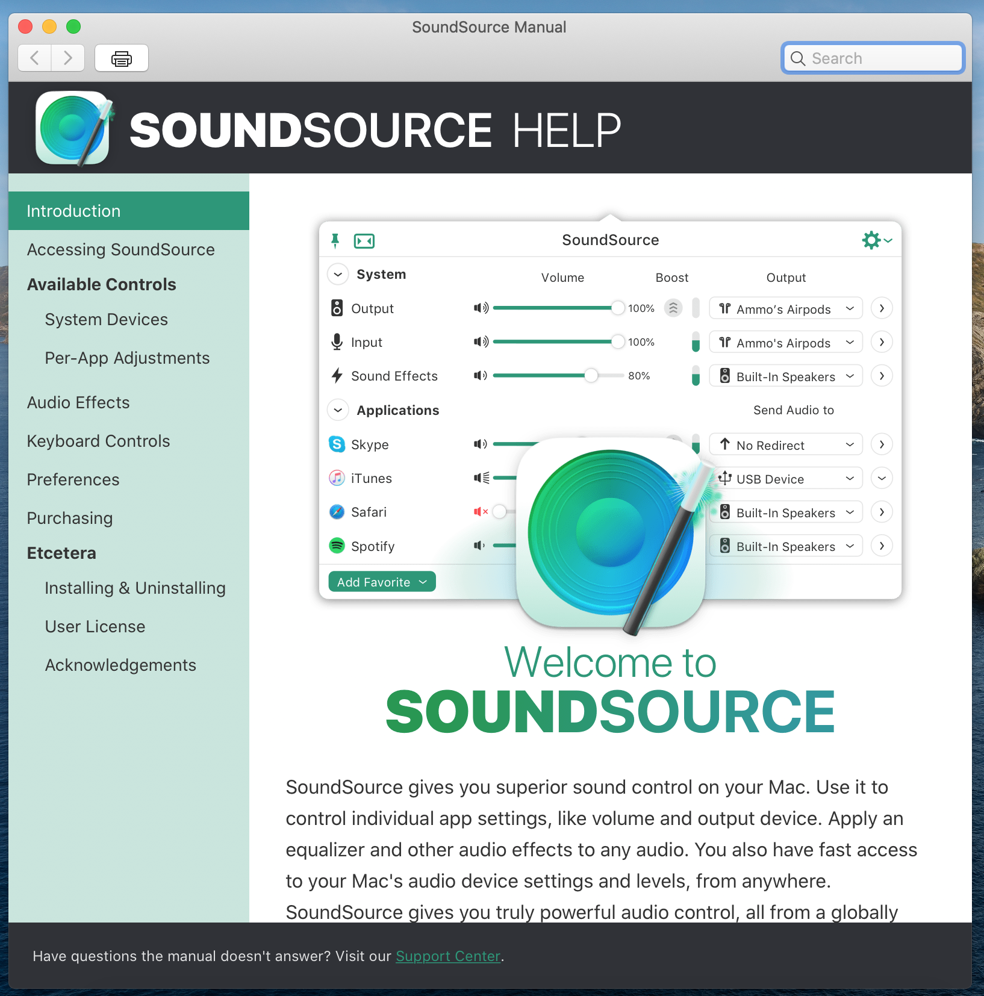
Task: Click the Output volume slider knob
Action: pos(618,308)
